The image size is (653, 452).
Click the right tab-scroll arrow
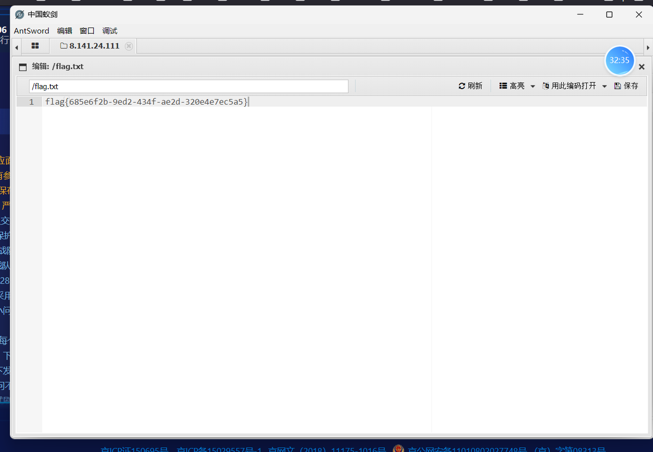pos(648,47)
